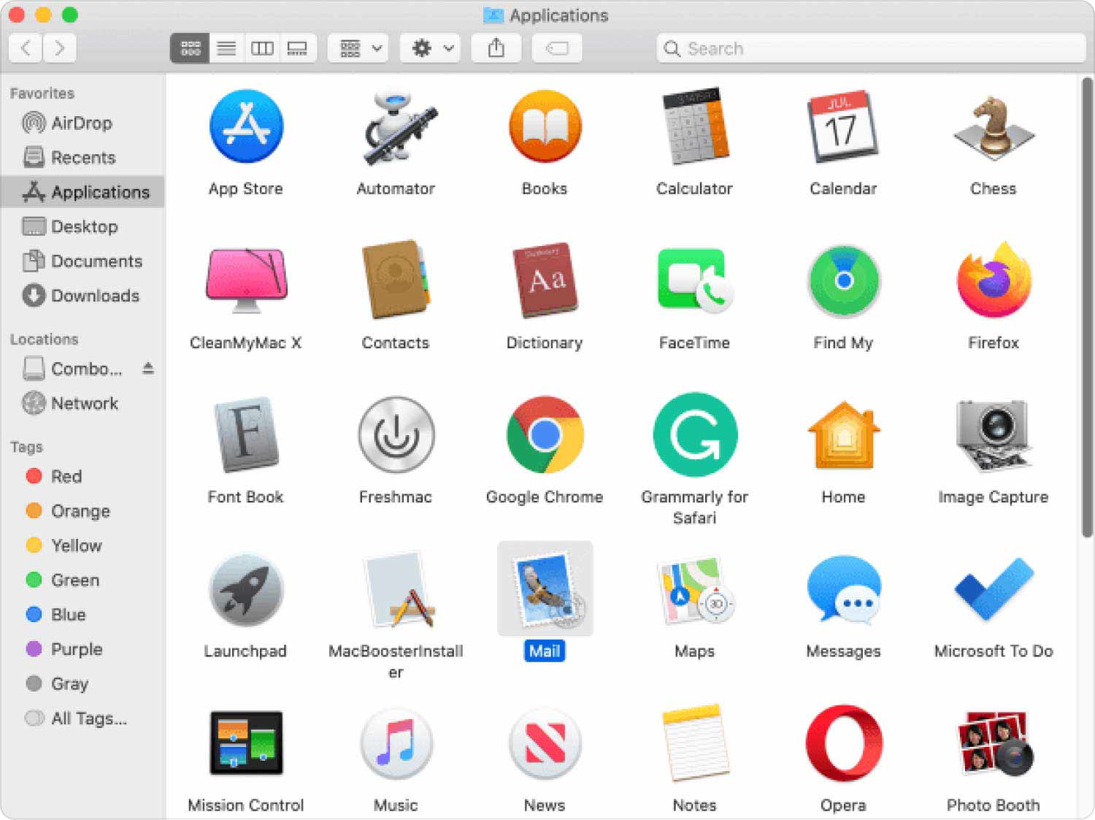Select the Contacts app icon
This screenshot has height=820, width=1095.
pyautogui.click(x=396, y=280)
